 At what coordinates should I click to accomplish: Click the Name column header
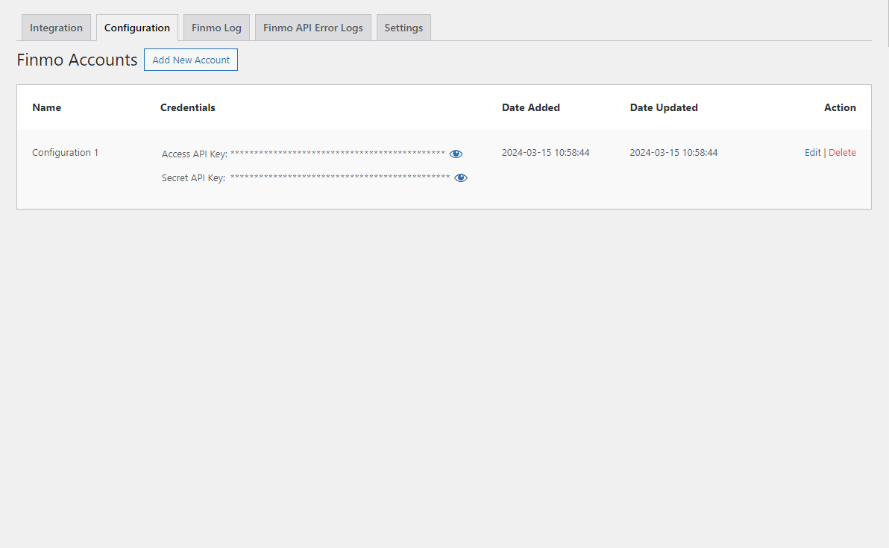[46, 107]
